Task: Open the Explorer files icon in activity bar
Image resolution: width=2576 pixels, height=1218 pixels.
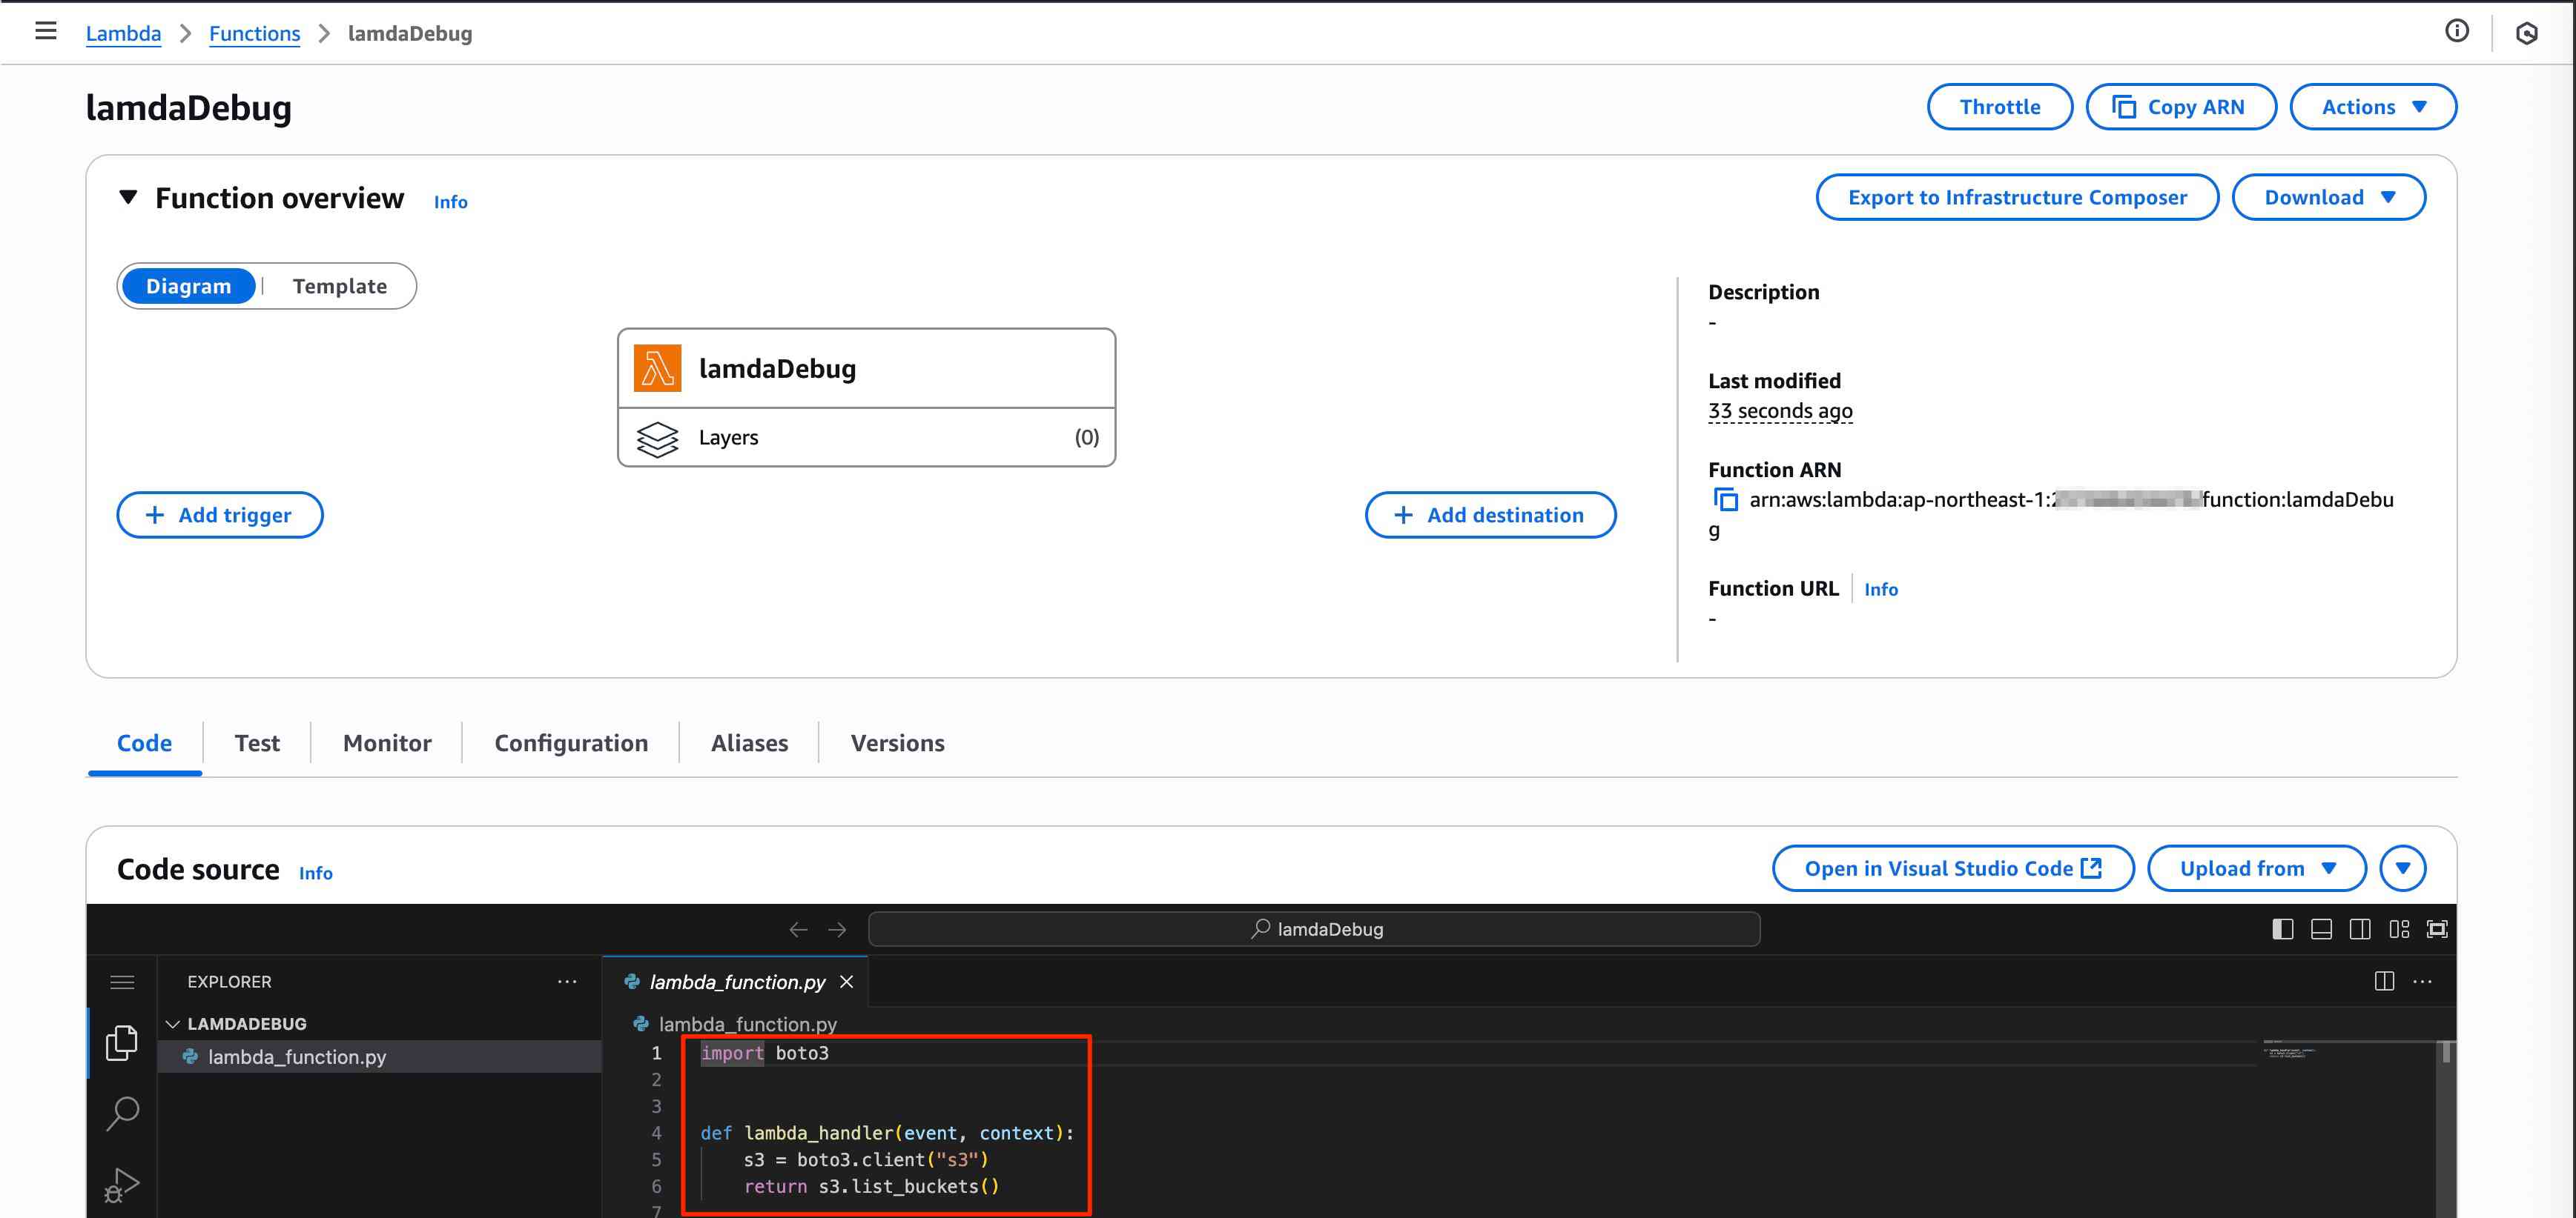Action: [x=122, y=1042]
